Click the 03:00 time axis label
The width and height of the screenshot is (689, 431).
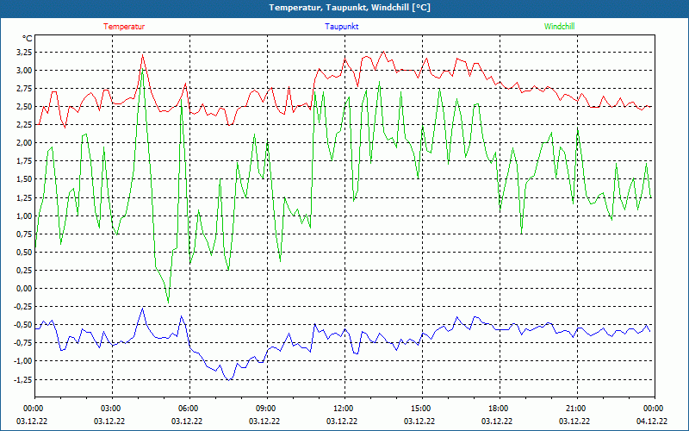coord(109,409)
